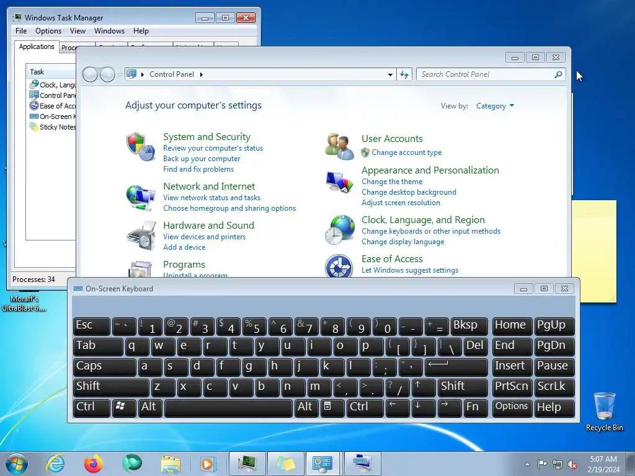Open View devices and printers link
The width and height of the screenshot is (635, 476).
(x=204, y=237)
